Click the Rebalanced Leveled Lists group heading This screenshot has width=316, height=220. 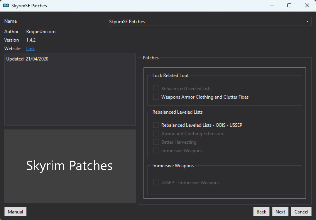pyautogui.click(x=177, y=112)
